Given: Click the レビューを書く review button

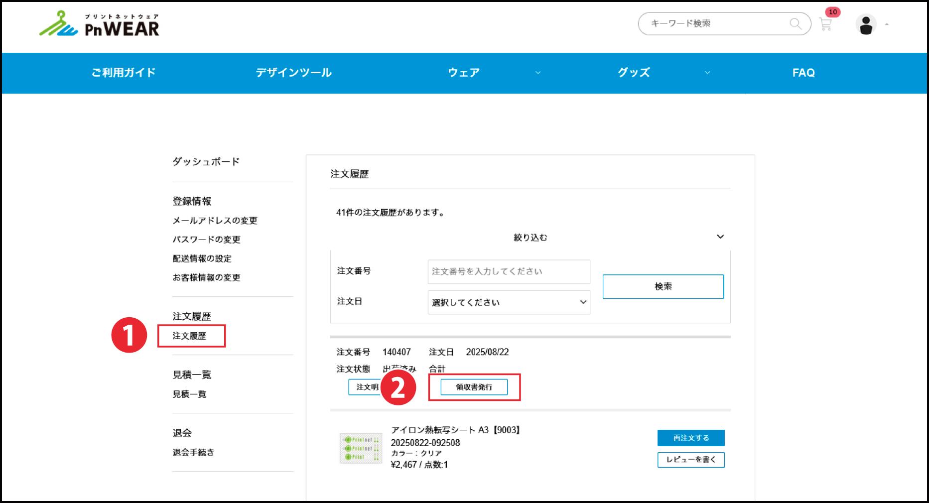Looking at the screenshot, I should [x=690, y=460].
